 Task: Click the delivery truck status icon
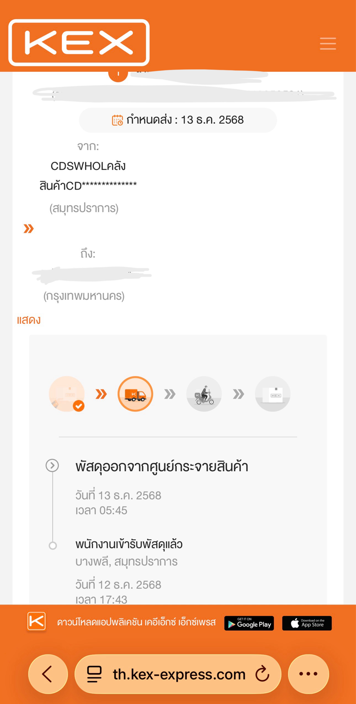point(135,394)
